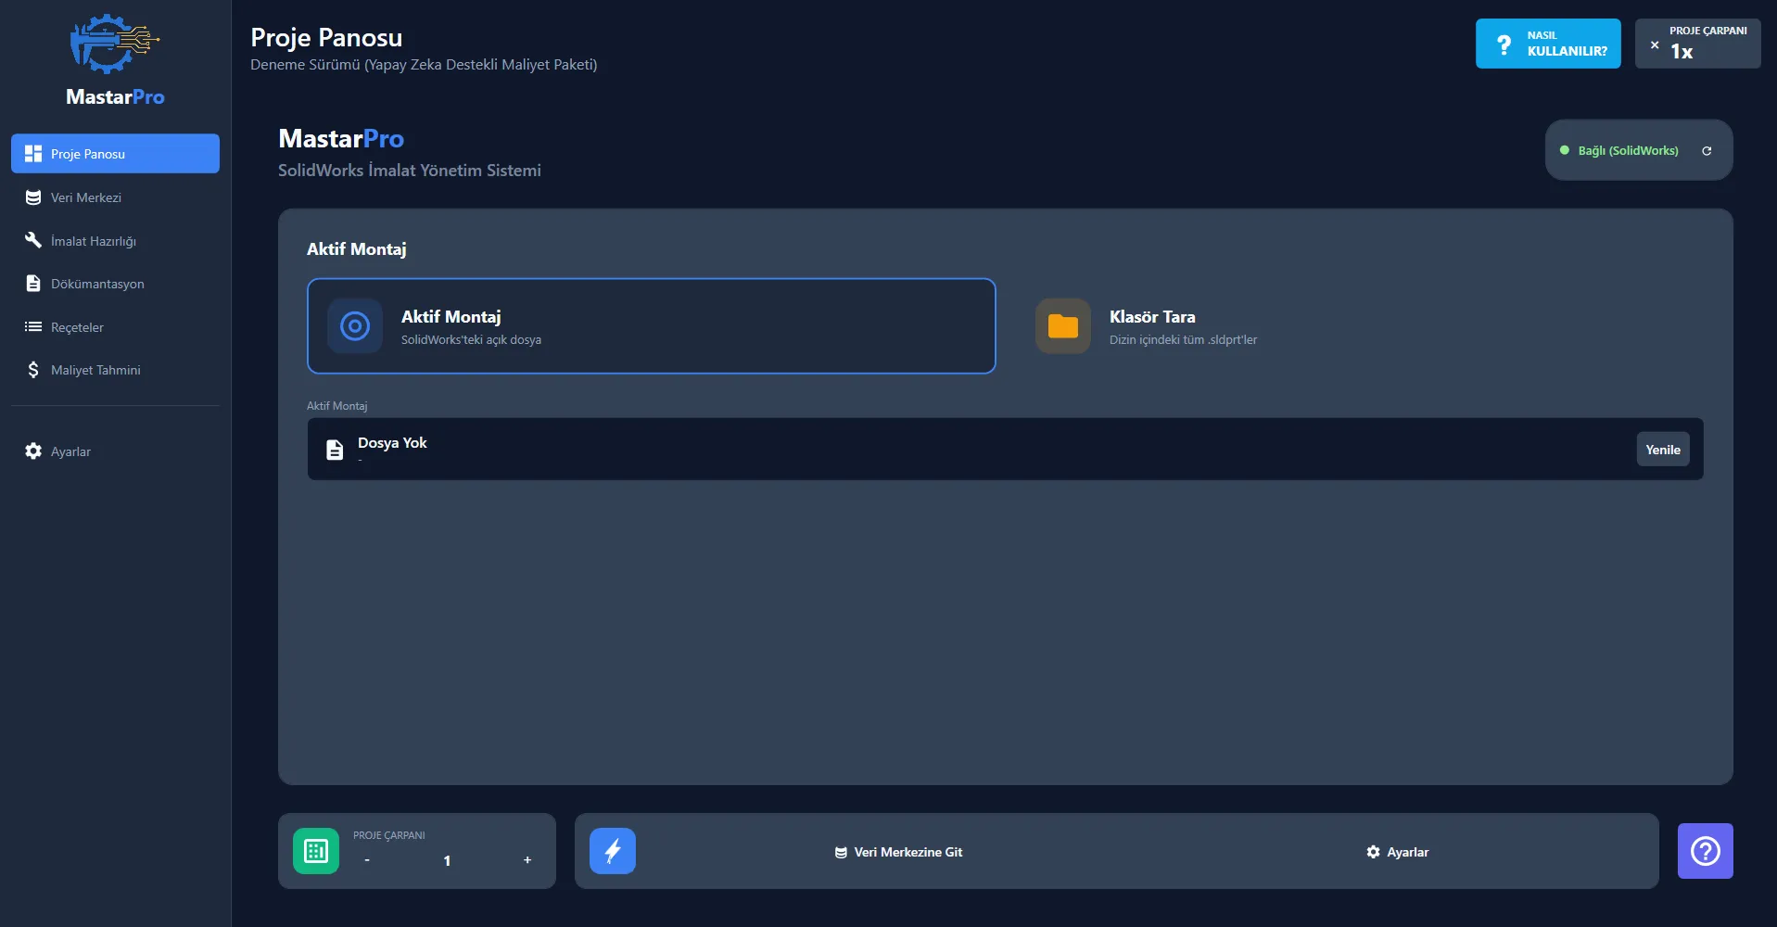Image resolution: width=1777 pixels, height=927 pixels.
Task: Click the blue target Aktif Montaj icon
Action: click(355, 326)
